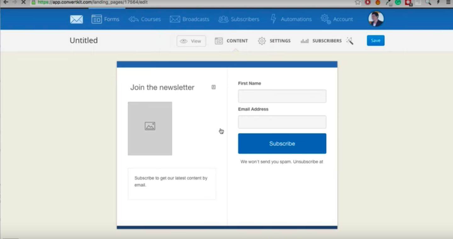Open the red circular extension icon
This screenshot has width=453, height=239.
(368, 2)
